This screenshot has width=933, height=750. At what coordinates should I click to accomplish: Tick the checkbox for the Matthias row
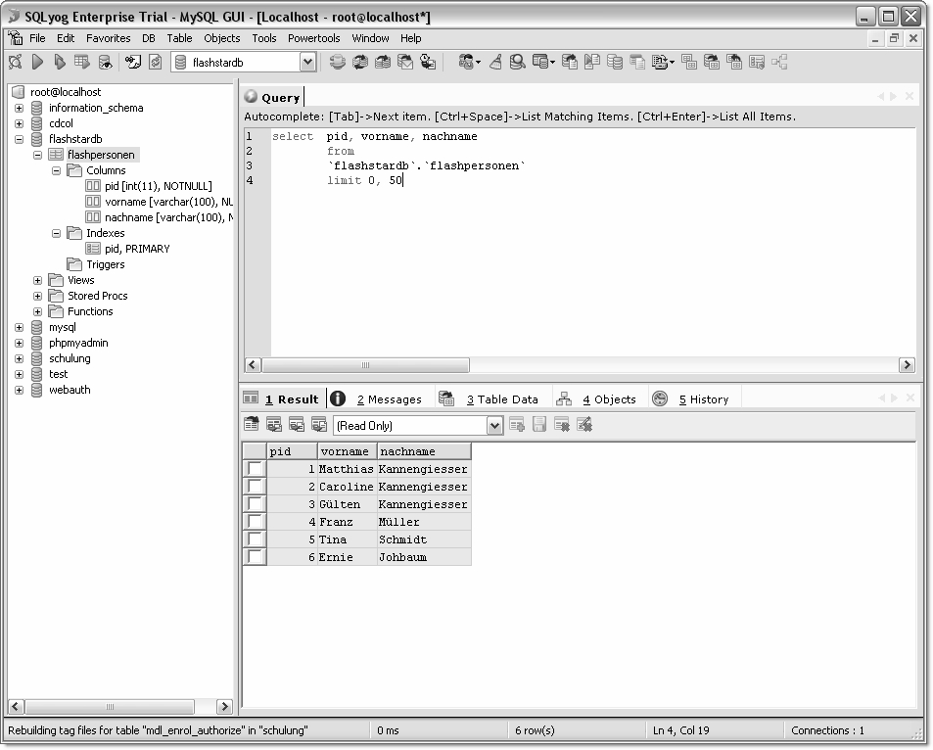(x=255, y=469)
